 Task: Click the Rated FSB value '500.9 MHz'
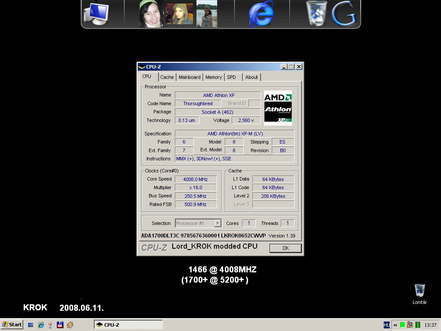196,204
